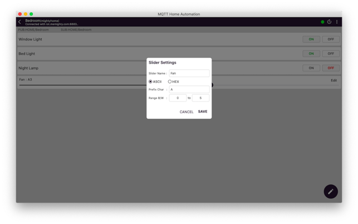Image resolution: width=358 pixels, height=224 pixels.
Task: Switch Bed Light OFF
Action: 331,53
